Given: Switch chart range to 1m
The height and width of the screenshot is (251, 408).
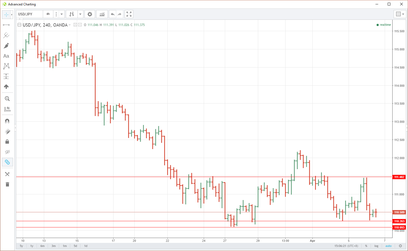Looking at the screenshot, I should click(65, 246).
